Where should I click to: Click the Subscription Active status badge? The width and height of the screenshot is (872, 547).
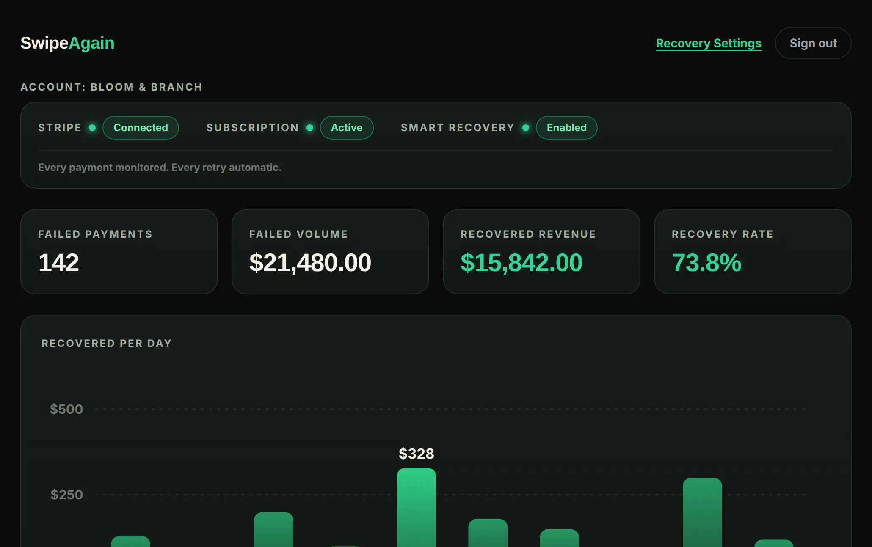347,128
